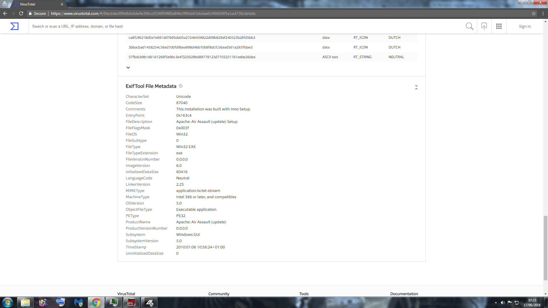This screenshot has height=308, width=548.
Task: Select hash starting with 3bbacbad1458
Action: click(x=190, y=47)
